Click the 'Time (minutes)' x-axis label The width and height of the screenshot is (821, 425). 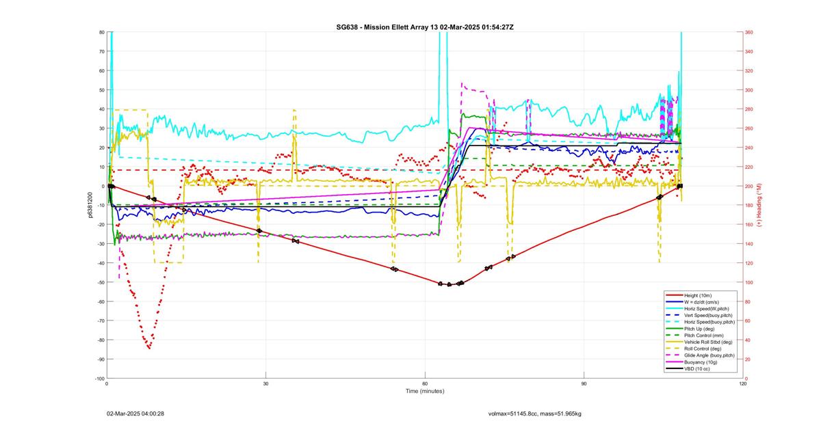[425, 392]
